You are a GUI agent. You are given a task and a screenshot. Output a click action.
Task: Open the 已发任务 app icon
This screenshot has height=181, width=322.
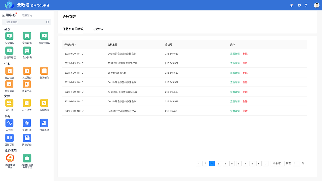click(x=44, y=71)
